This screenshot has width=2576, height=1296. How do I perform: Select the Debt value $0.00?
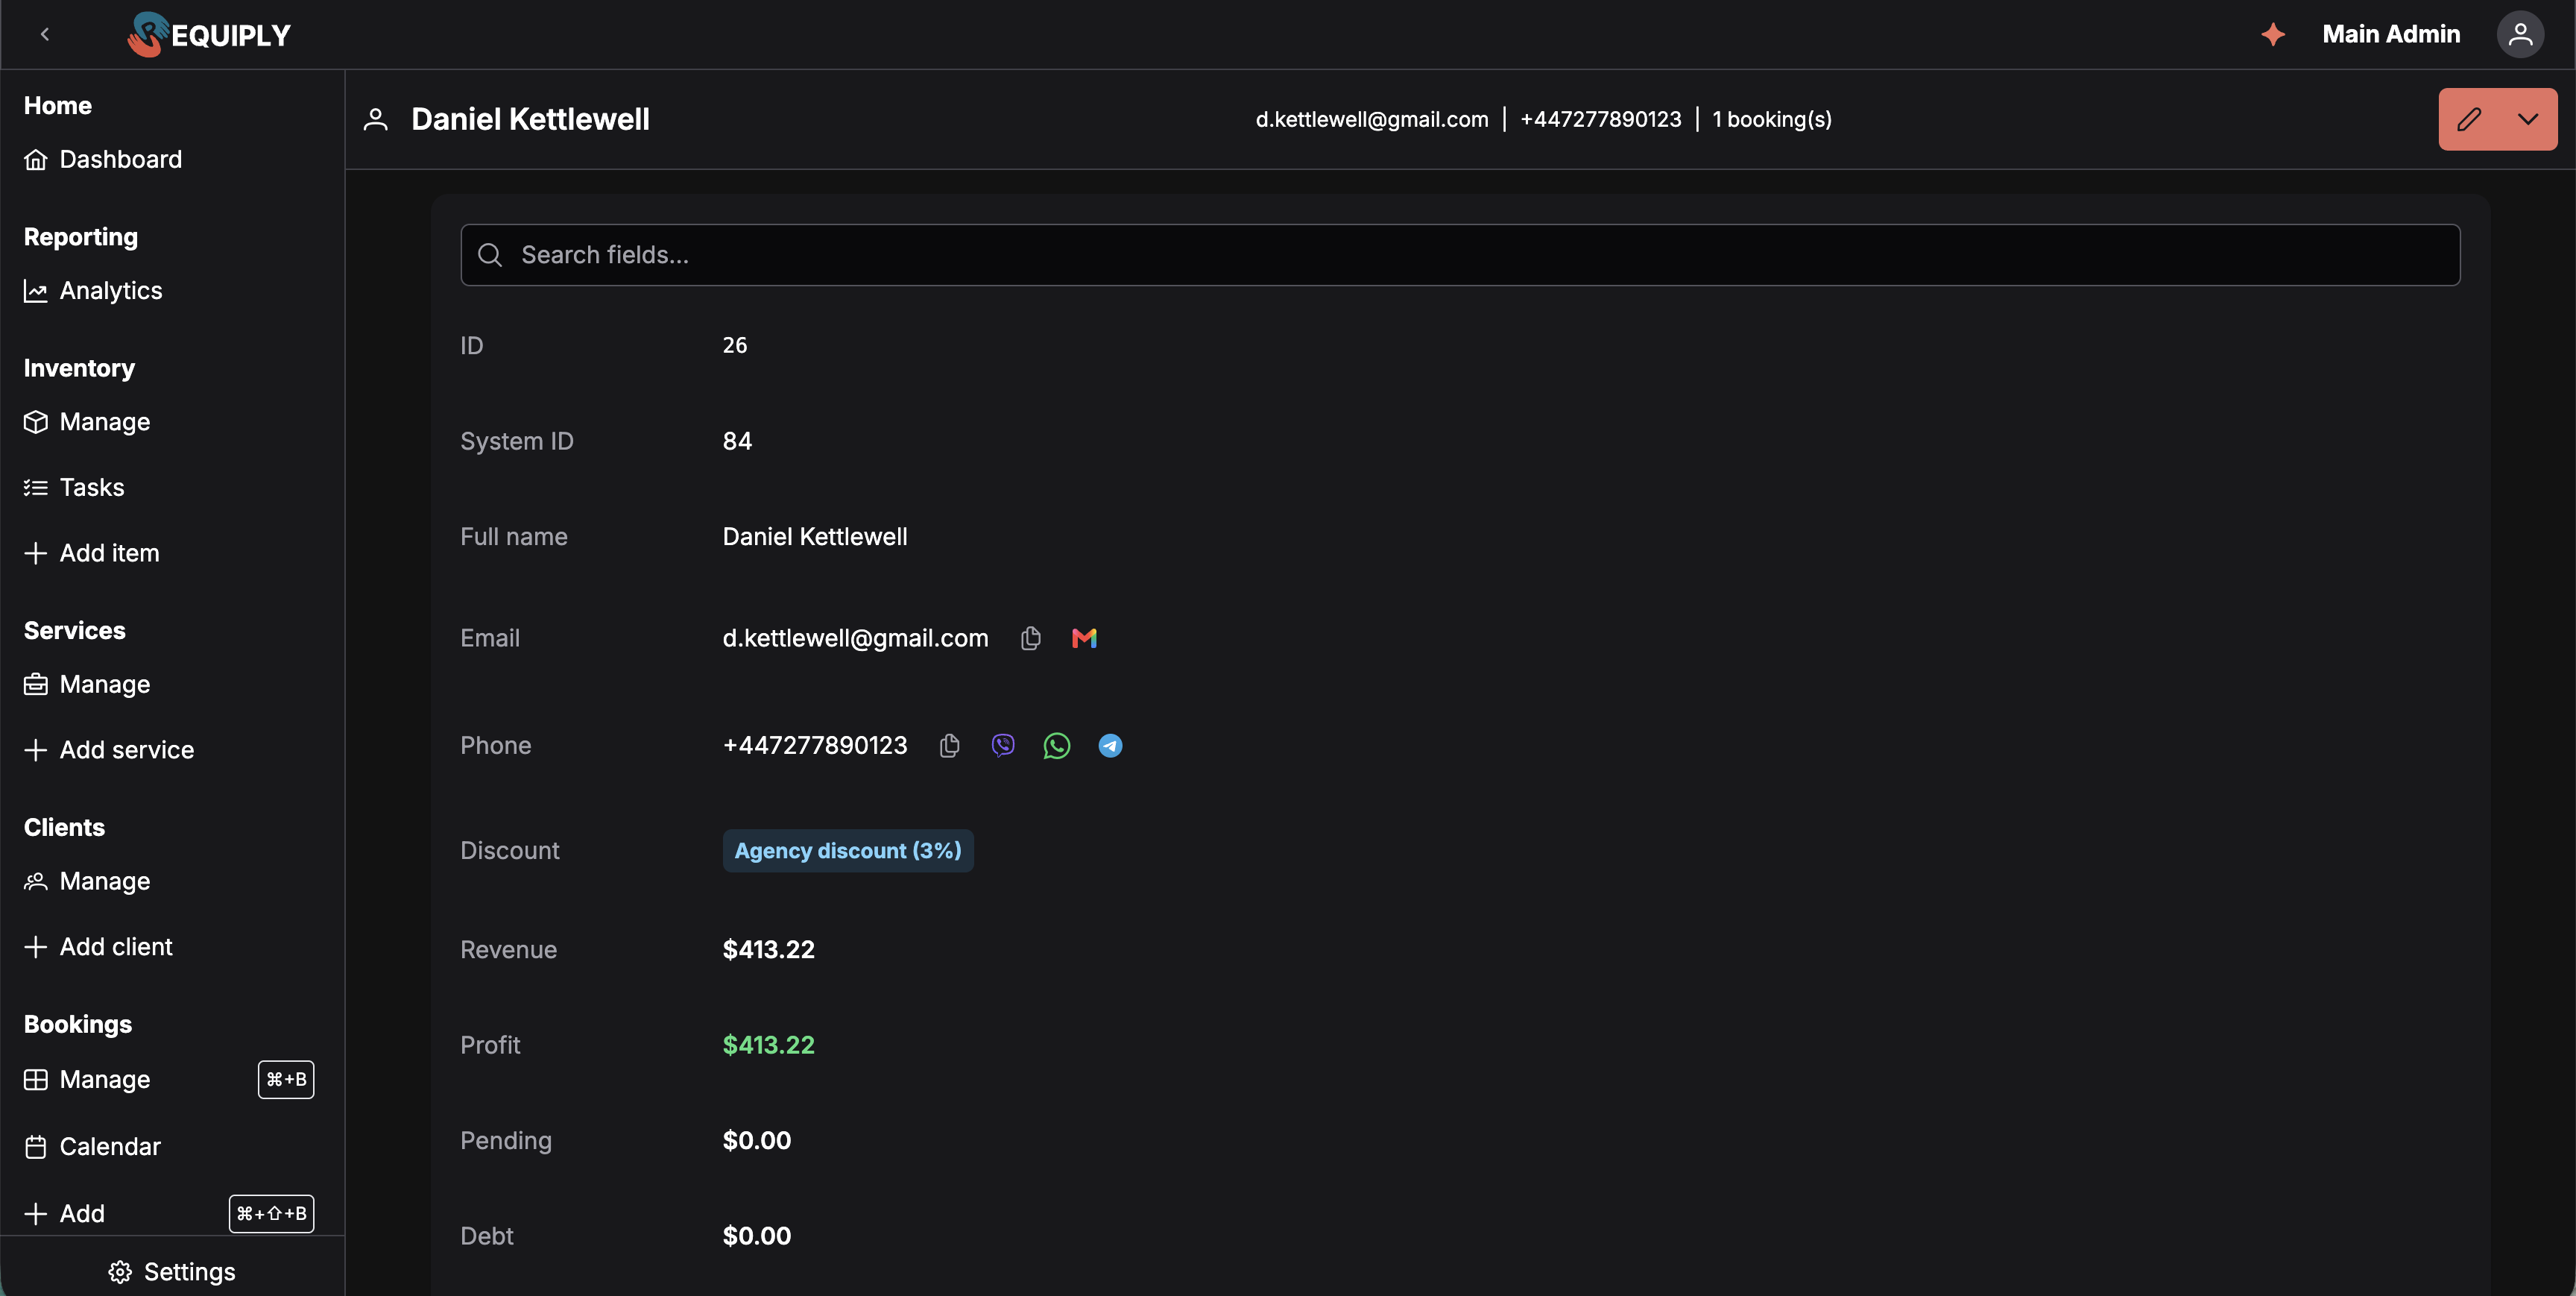757,1236
